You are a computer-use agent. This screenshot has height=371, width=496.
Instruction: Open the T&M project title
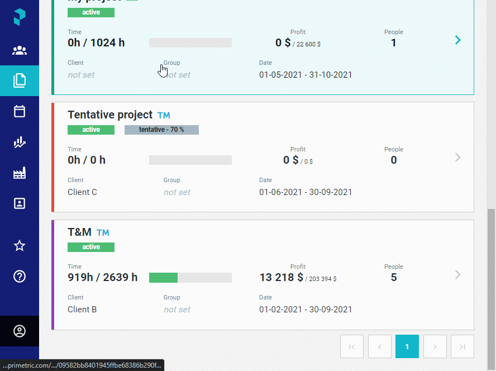click(x=79, y=232)
